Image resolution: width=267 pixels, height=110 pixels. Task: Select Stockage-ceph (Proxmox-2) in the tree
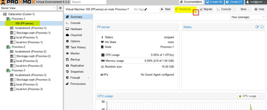click(31, 56)
